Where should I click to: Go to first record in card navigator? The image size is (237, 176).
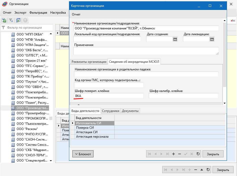150,154
